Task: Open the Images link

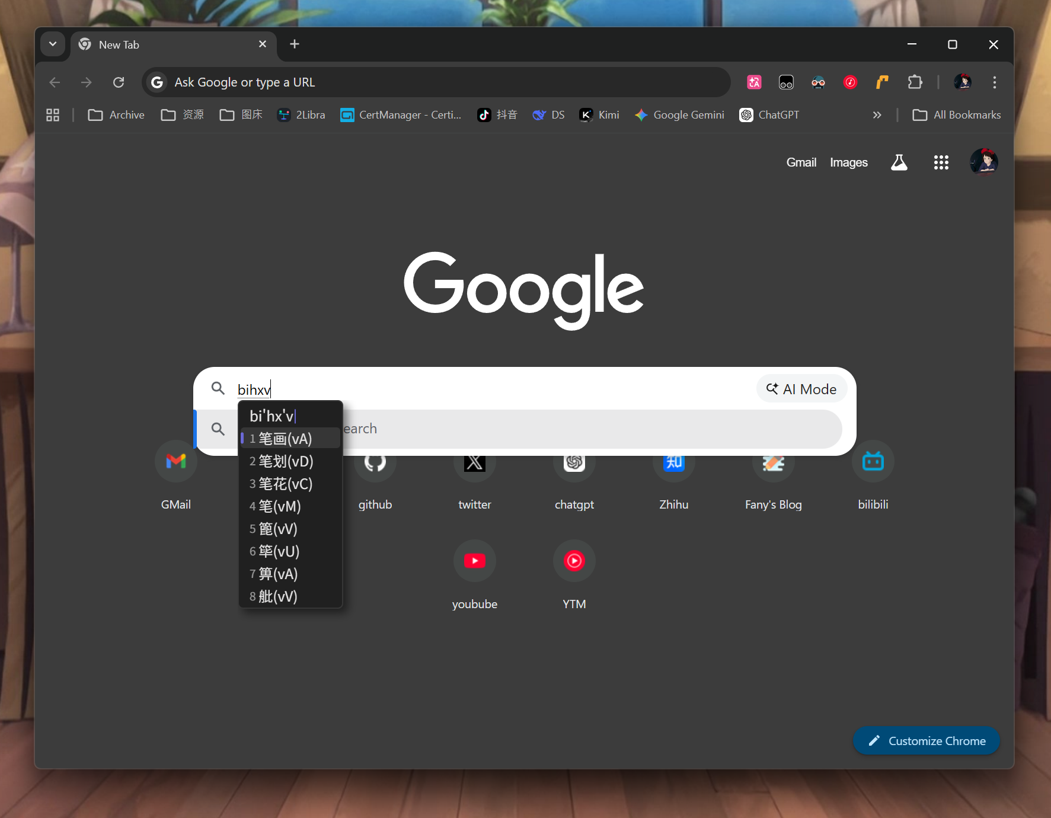Action: coord(849,162)
